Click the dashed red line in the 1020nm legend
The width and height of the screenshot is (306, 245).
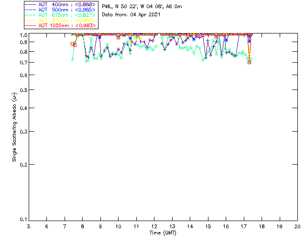pyautogui.click(x=31, y=25)
